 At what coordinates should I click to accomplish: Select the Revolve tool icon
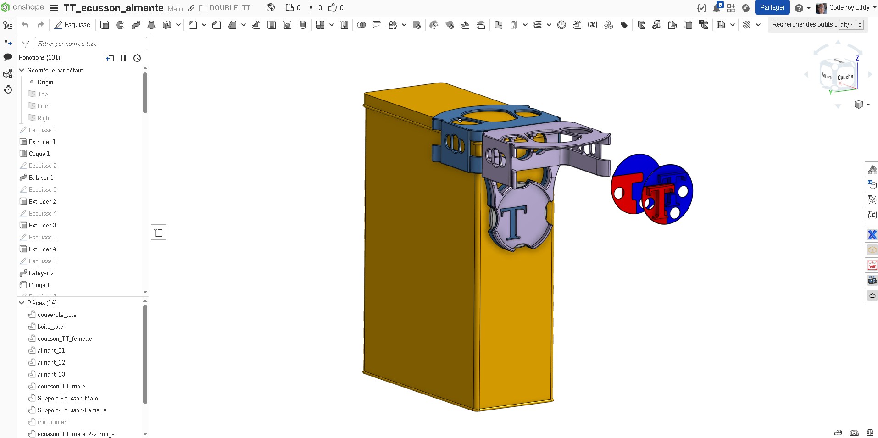click(x=120, y=25)
